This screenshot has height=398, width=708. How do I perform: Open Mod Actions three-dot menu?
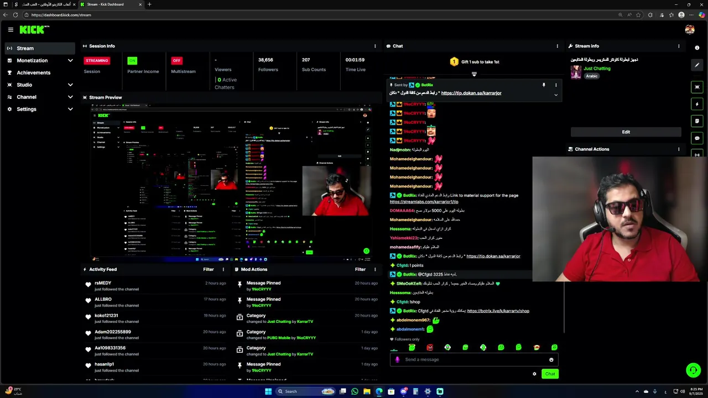click(x=375, y=269)
